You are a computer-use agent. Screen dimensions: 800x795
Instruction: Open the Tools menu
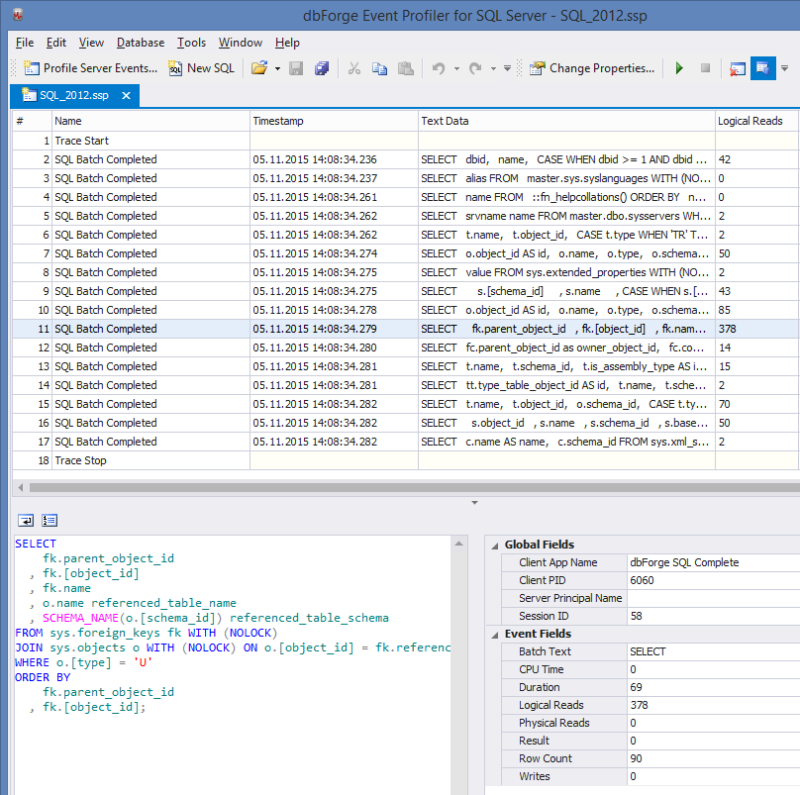pyautogui.click(x=191, y=43)
